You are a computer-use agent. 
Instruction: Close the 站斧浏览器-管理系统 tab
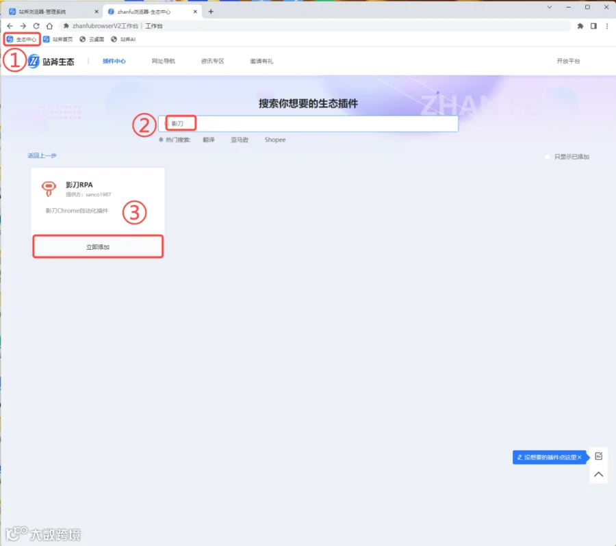coord(97,12)
